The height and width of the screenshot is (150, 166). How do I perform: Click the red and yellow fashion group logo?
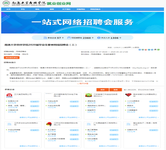(x=49, y=124)
